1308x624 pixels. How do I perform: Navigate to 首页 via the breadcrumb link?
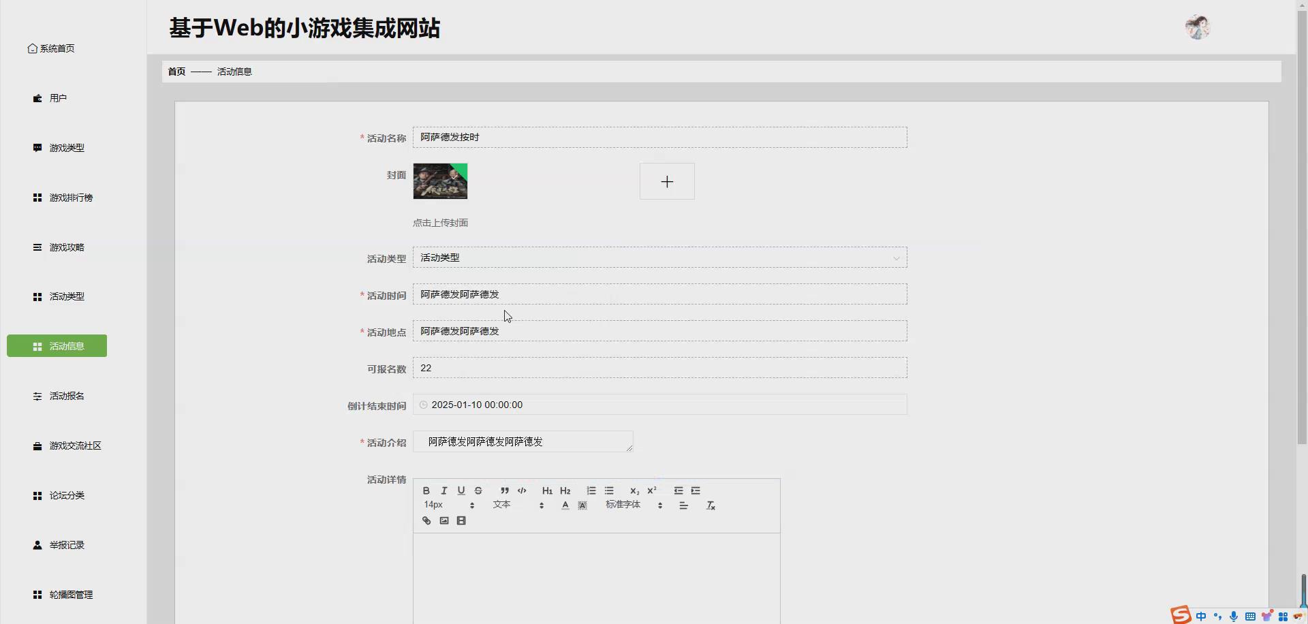(x=176, y=71)
